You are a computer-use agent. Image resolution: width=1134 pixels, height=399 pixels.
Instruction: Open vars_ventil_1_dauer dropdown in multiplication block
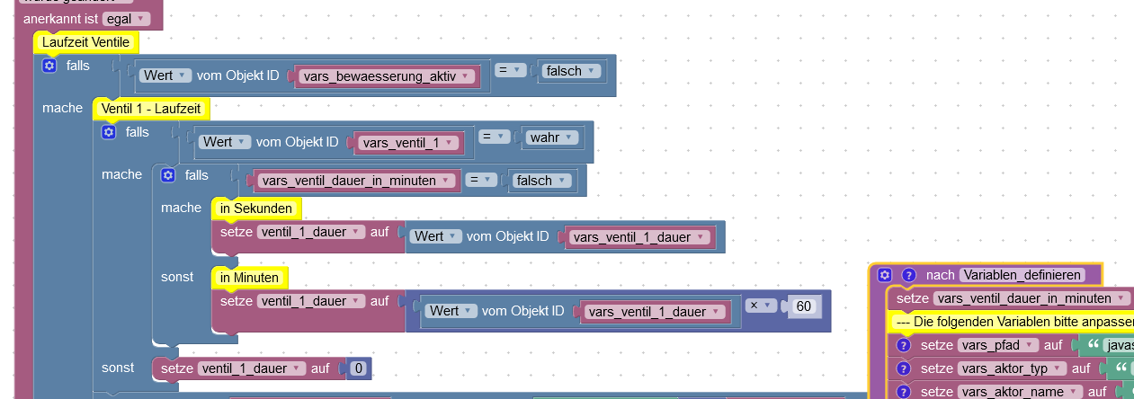(655, 312)
